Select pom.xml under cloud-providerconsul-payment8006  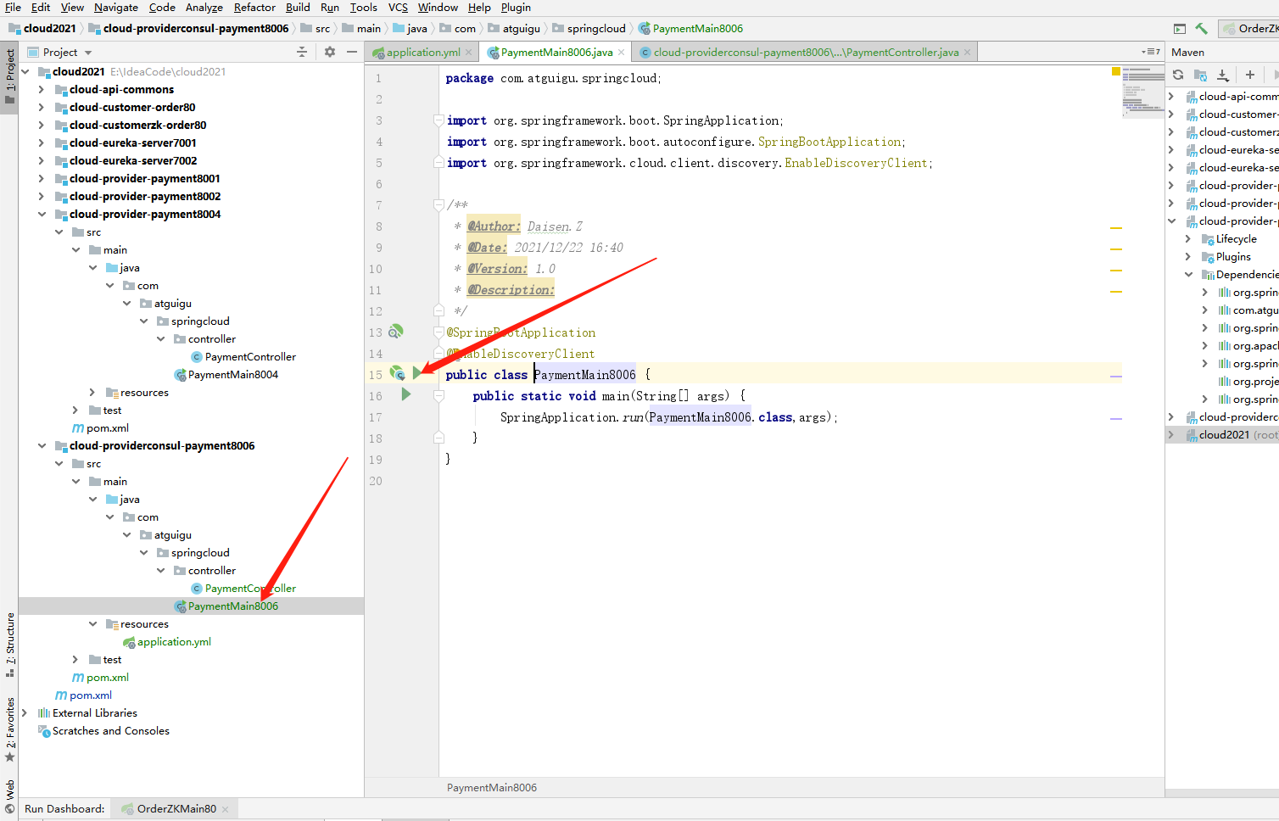click(107, 677)
